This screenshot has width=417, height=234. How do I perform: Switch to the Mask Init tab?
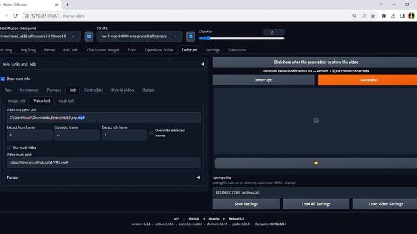(66, 101)
